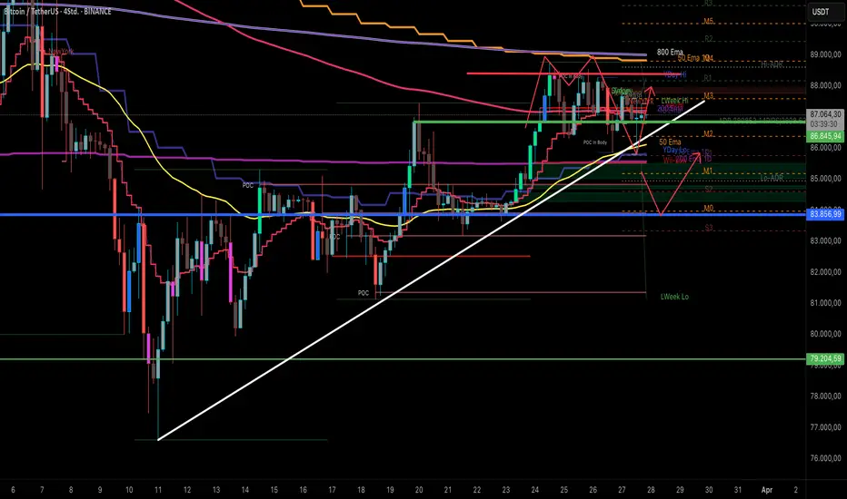Click the blue 83.856,99 price axis tag
Screen dimensions: 847x499
(825, 214)
